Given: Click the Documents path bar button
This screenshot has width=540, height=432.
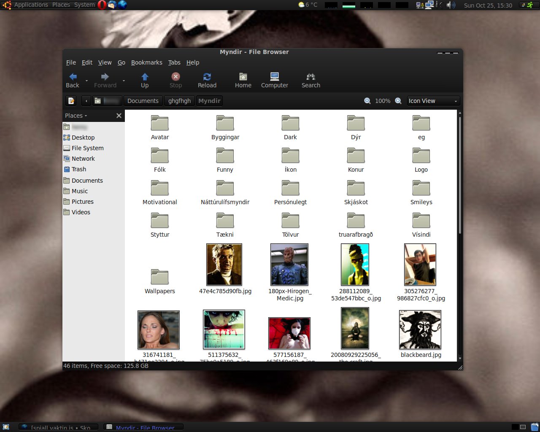Looking at the screenshot, I should 143,101.
